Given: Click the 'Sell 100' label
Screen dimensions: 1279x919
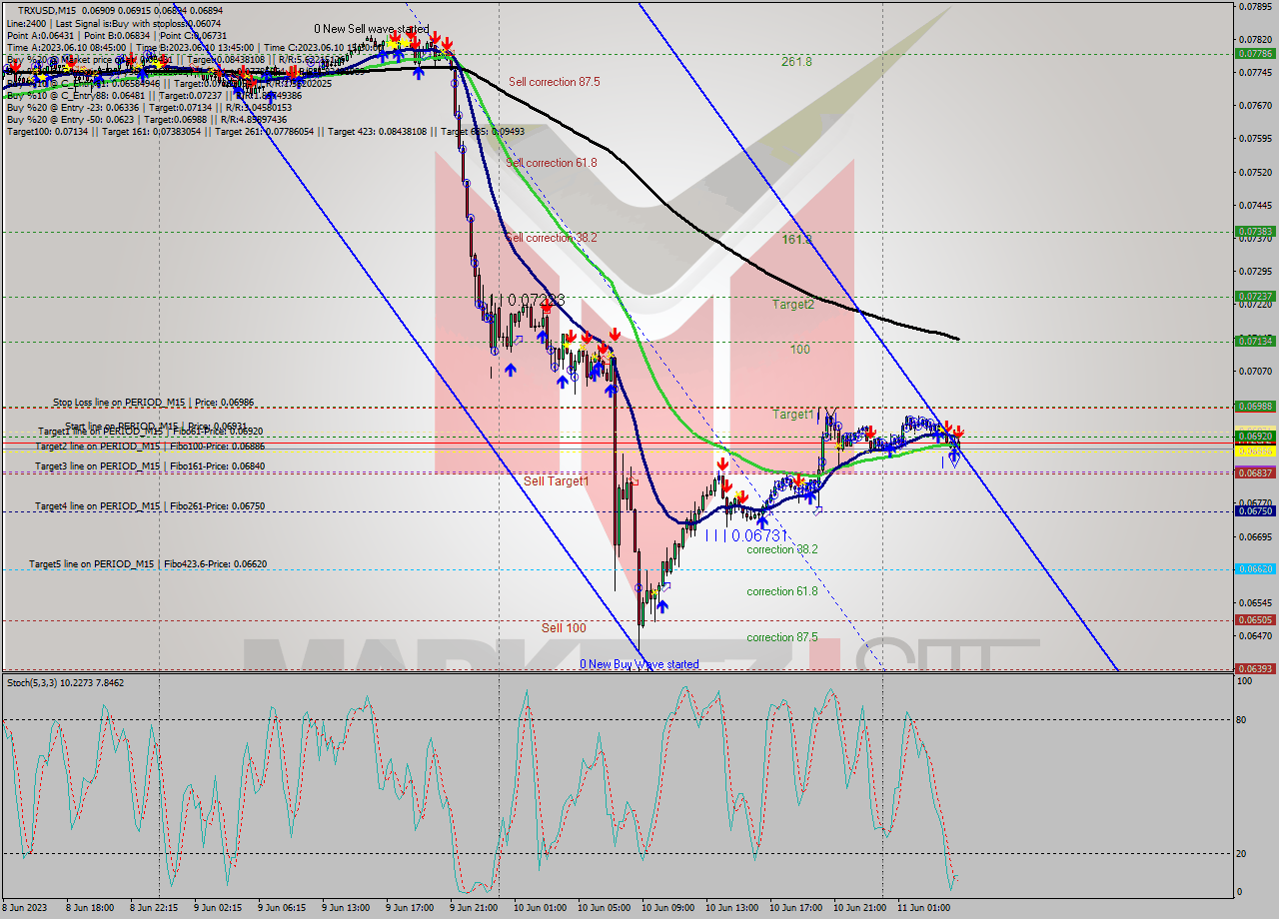Looking at the screenshot, I should 566,628.
